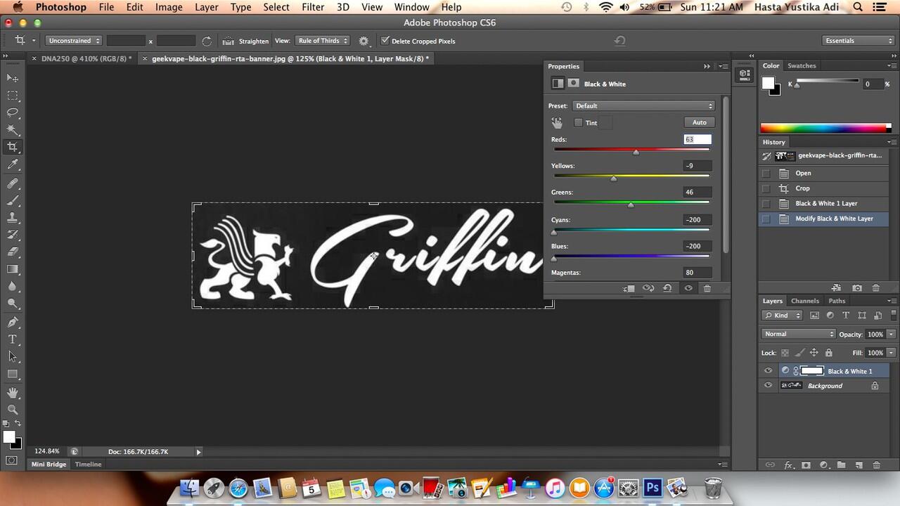
Task: Open the Filter menu
Action: 312,7
